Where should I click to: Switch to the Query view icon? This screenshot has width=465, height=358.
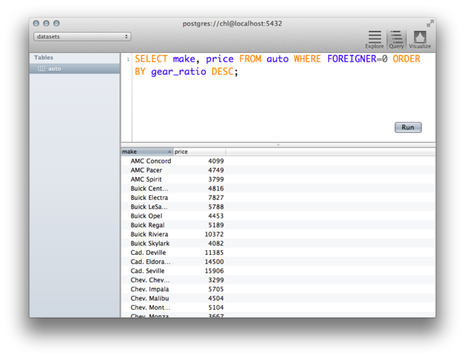pos(397,37)
